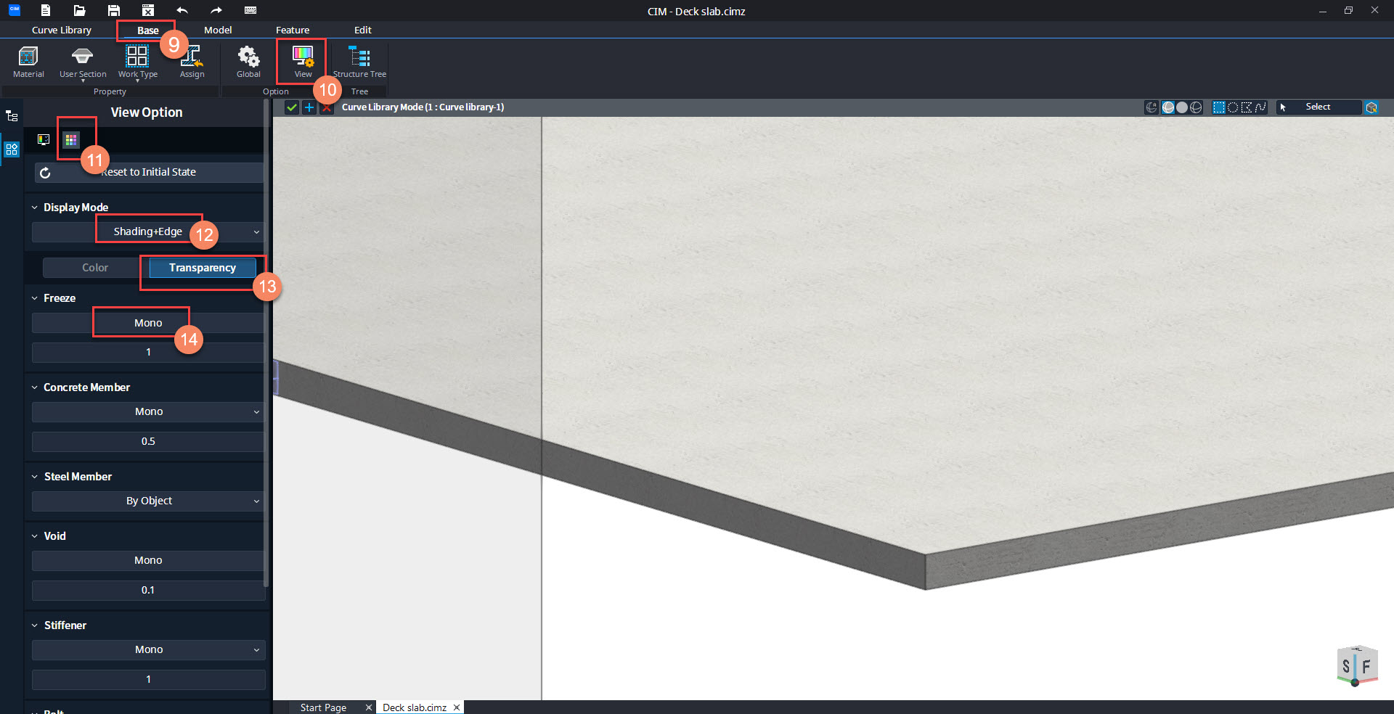Open the Work Type tool
The image size is (1394, 714).
137,62
